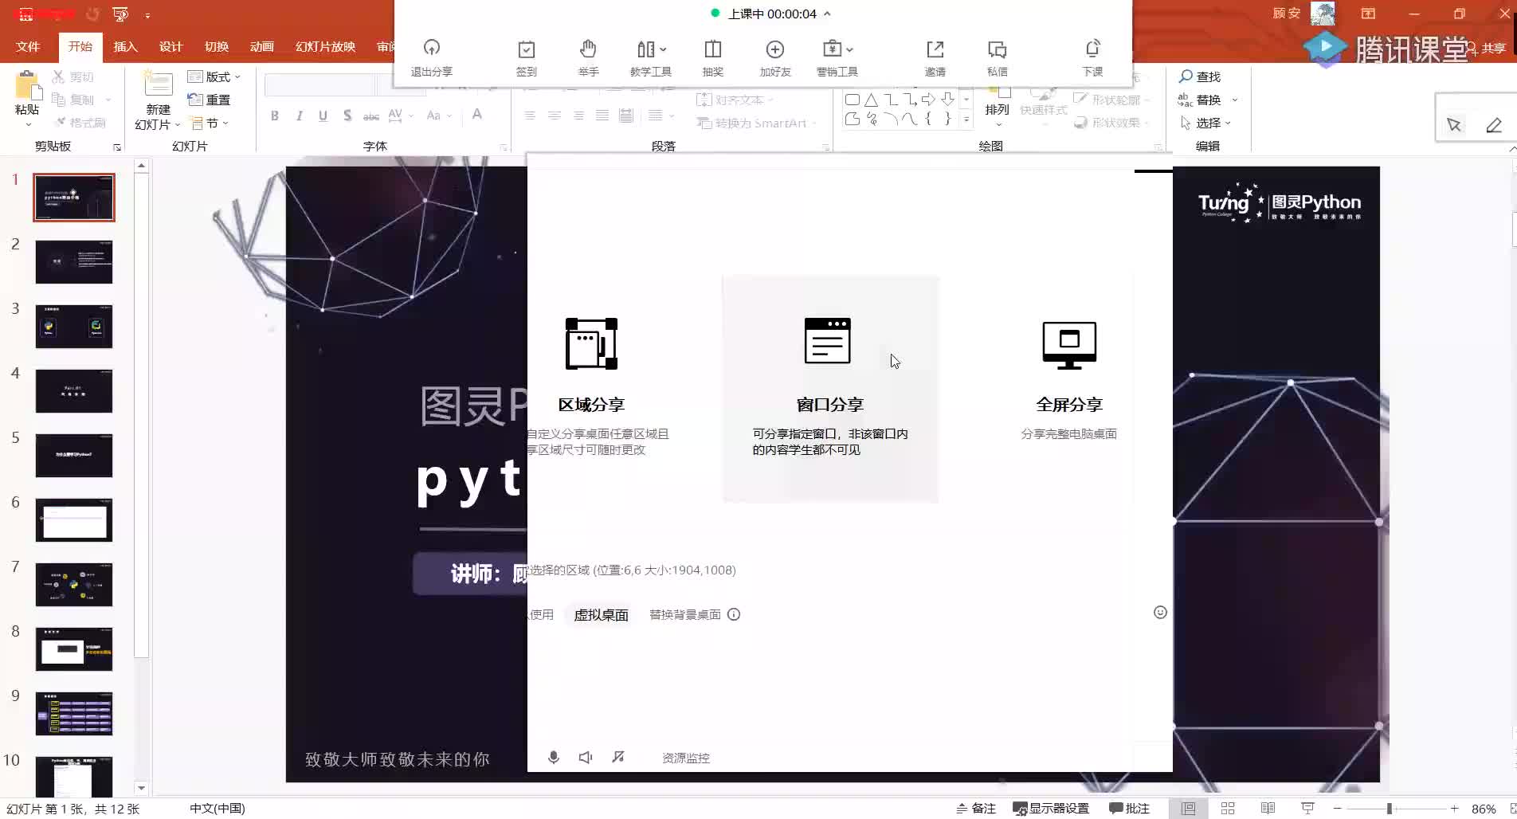Screen dimensions: 1517x819
Task: Click the smiley feedback icon
Action: click(1160, 612)
